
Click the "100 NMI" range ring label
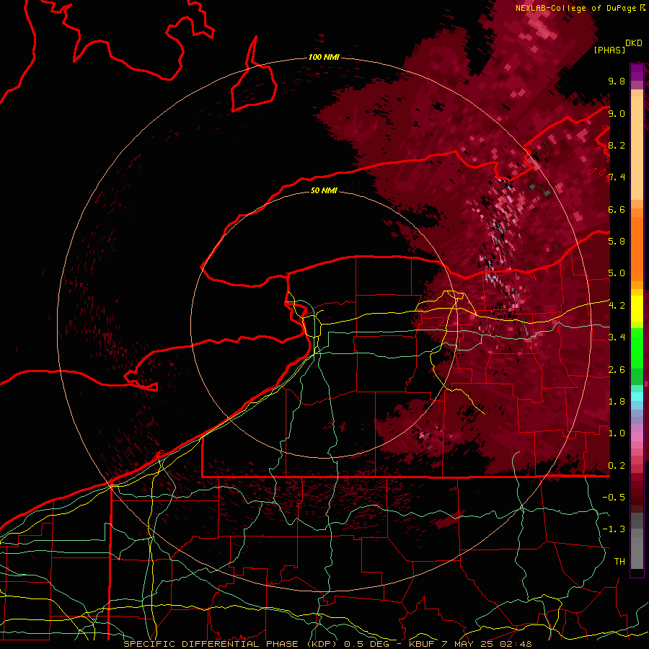[x=324, y=57]
